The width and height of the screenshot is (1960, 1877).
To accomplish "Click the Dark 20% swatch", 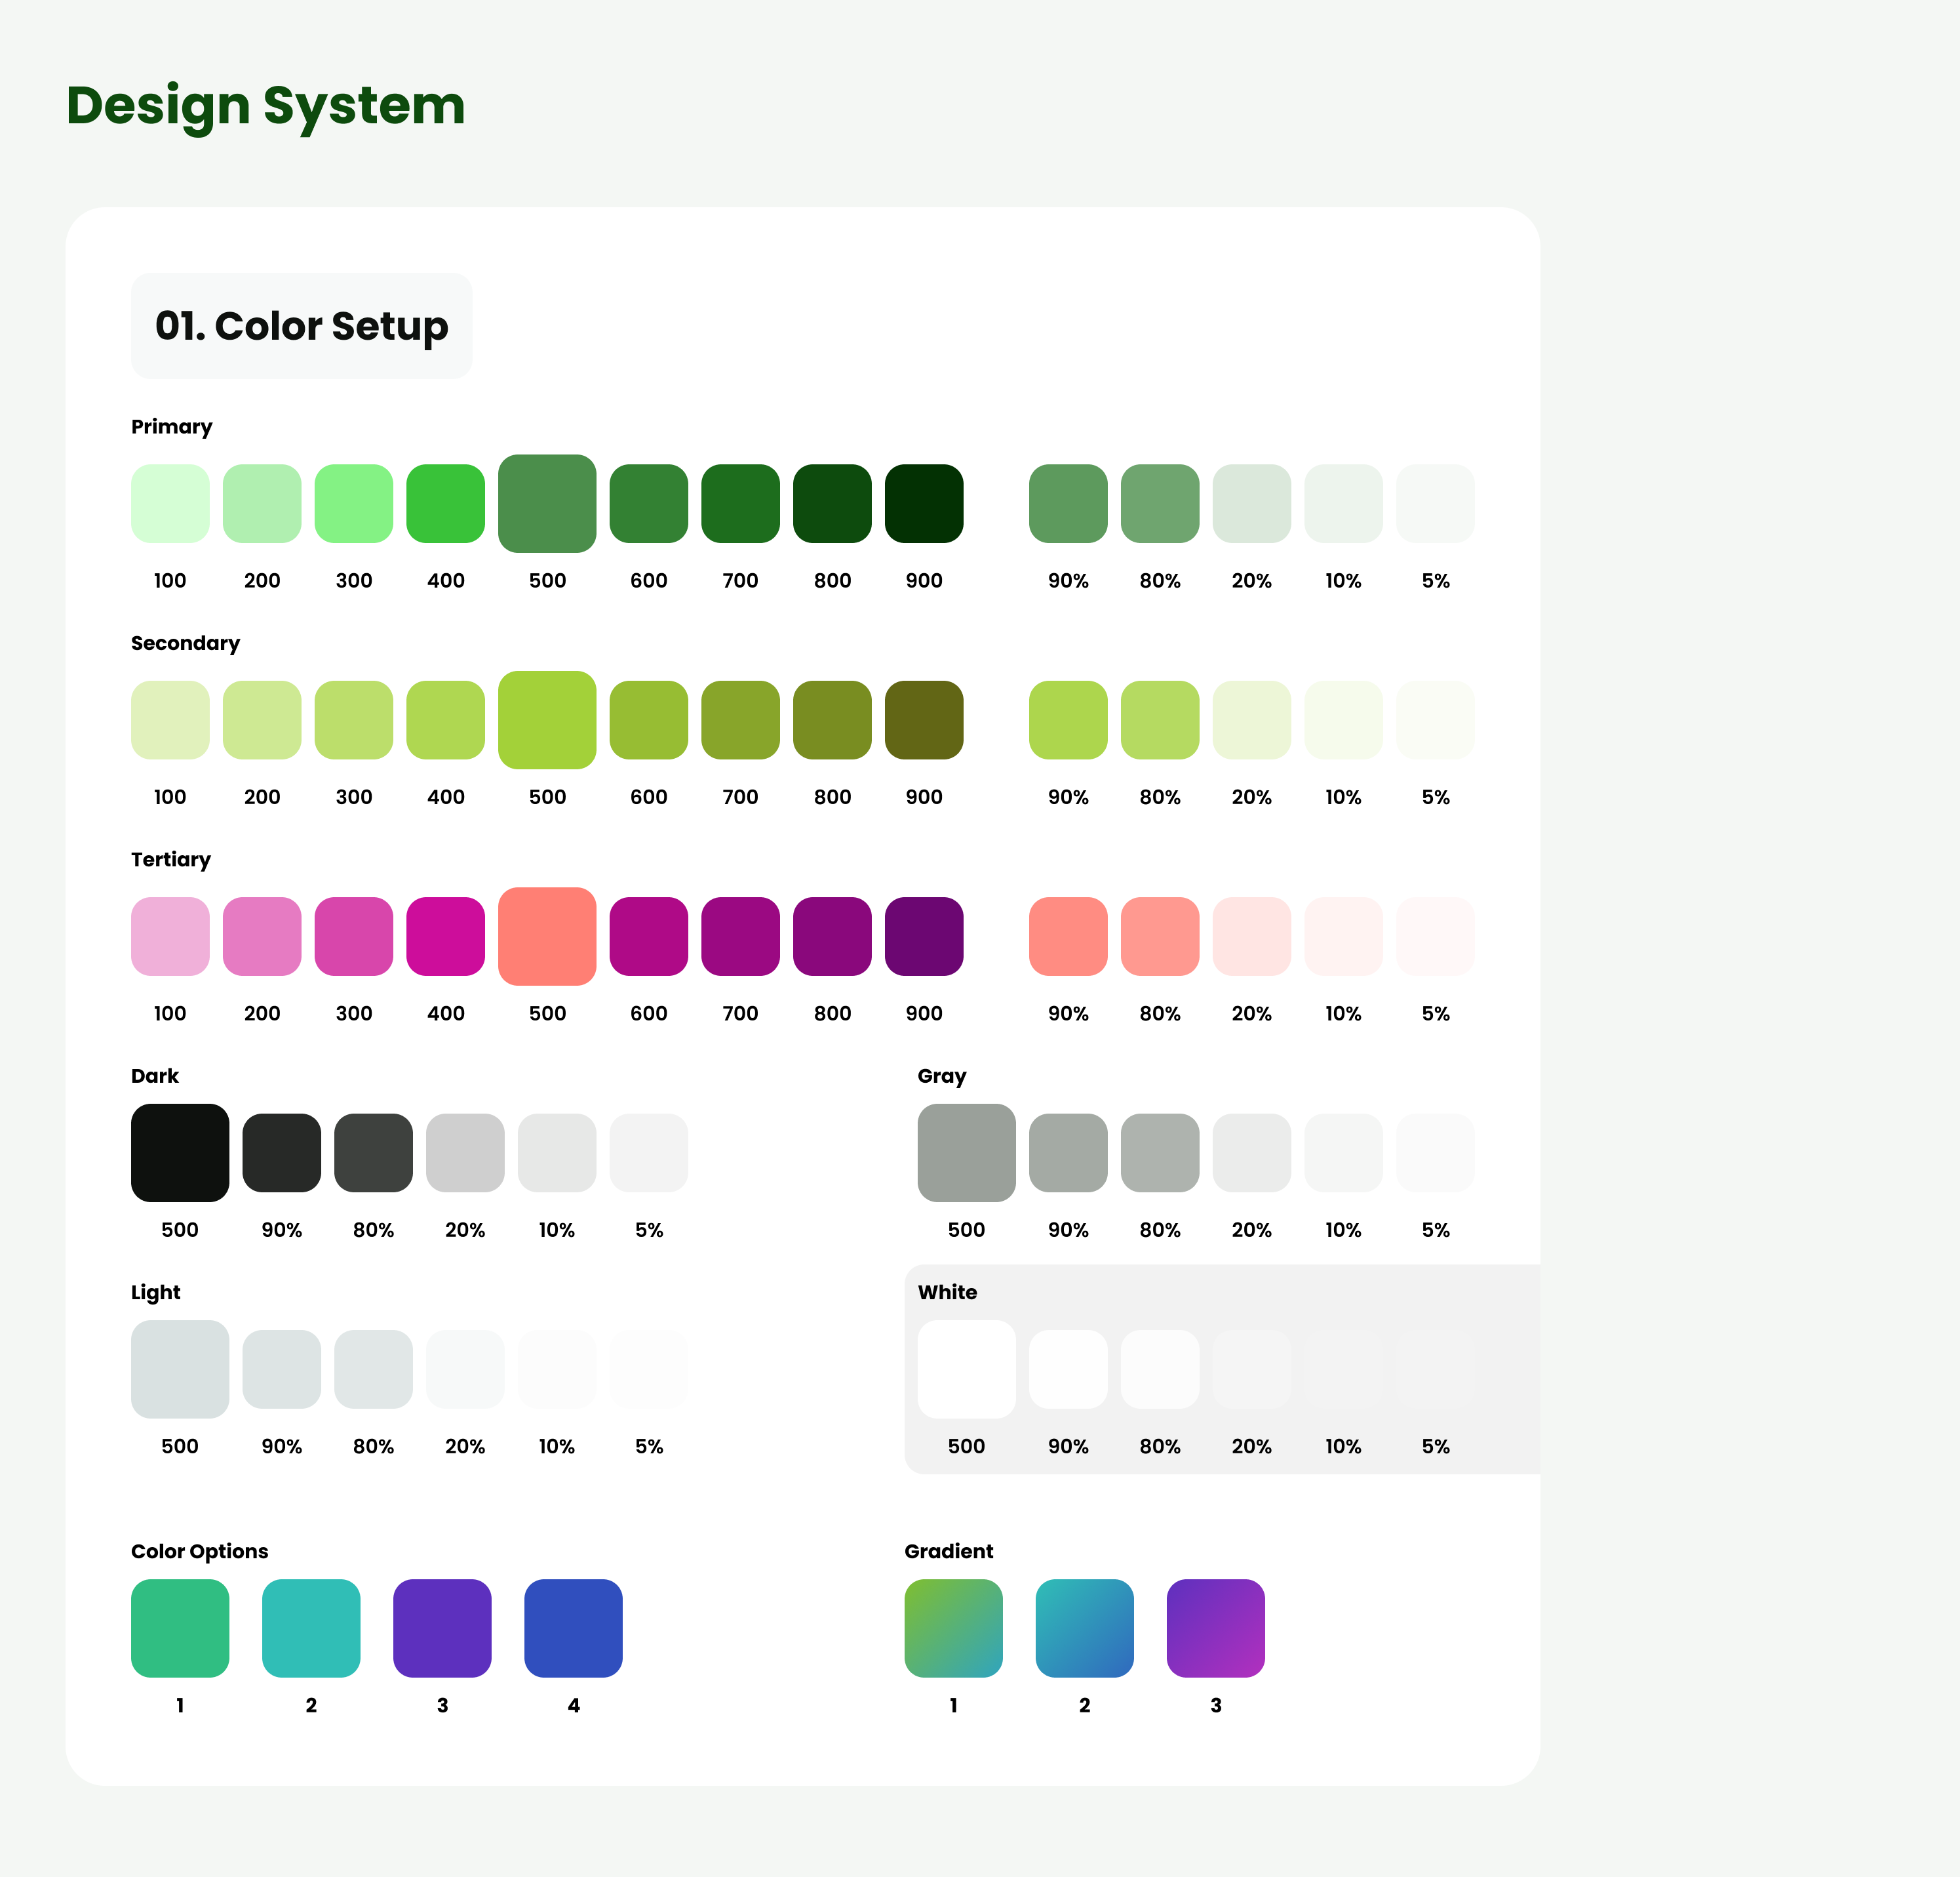I will 465,1152.
